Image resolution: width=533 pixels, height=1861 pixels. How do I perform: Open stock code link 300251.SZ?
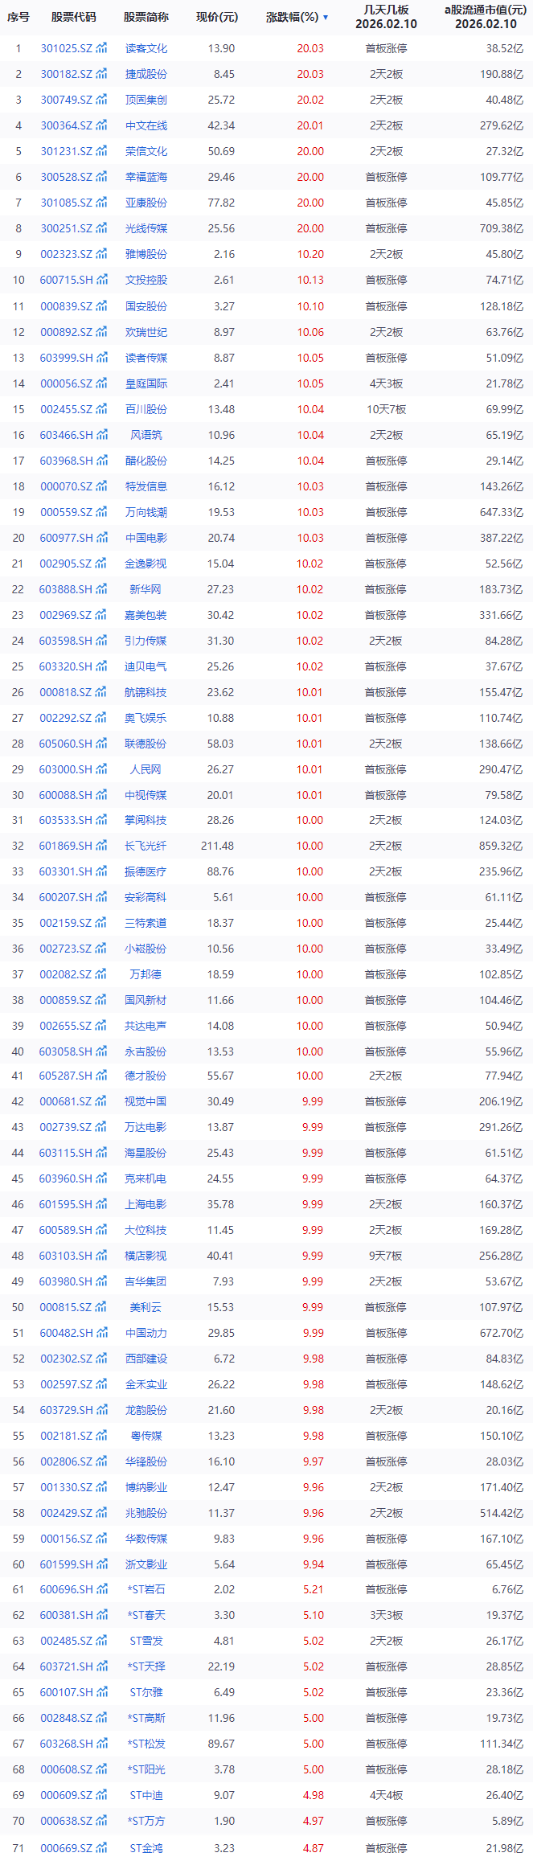coord(67,228)
